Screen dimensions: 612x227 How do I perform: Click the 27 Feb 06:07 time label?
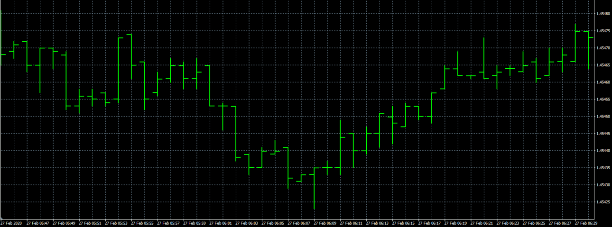(x=299, y=223)
